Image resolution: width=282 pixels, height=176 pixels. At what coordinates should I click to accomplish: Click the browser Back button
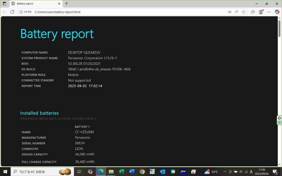pos(4,12)
